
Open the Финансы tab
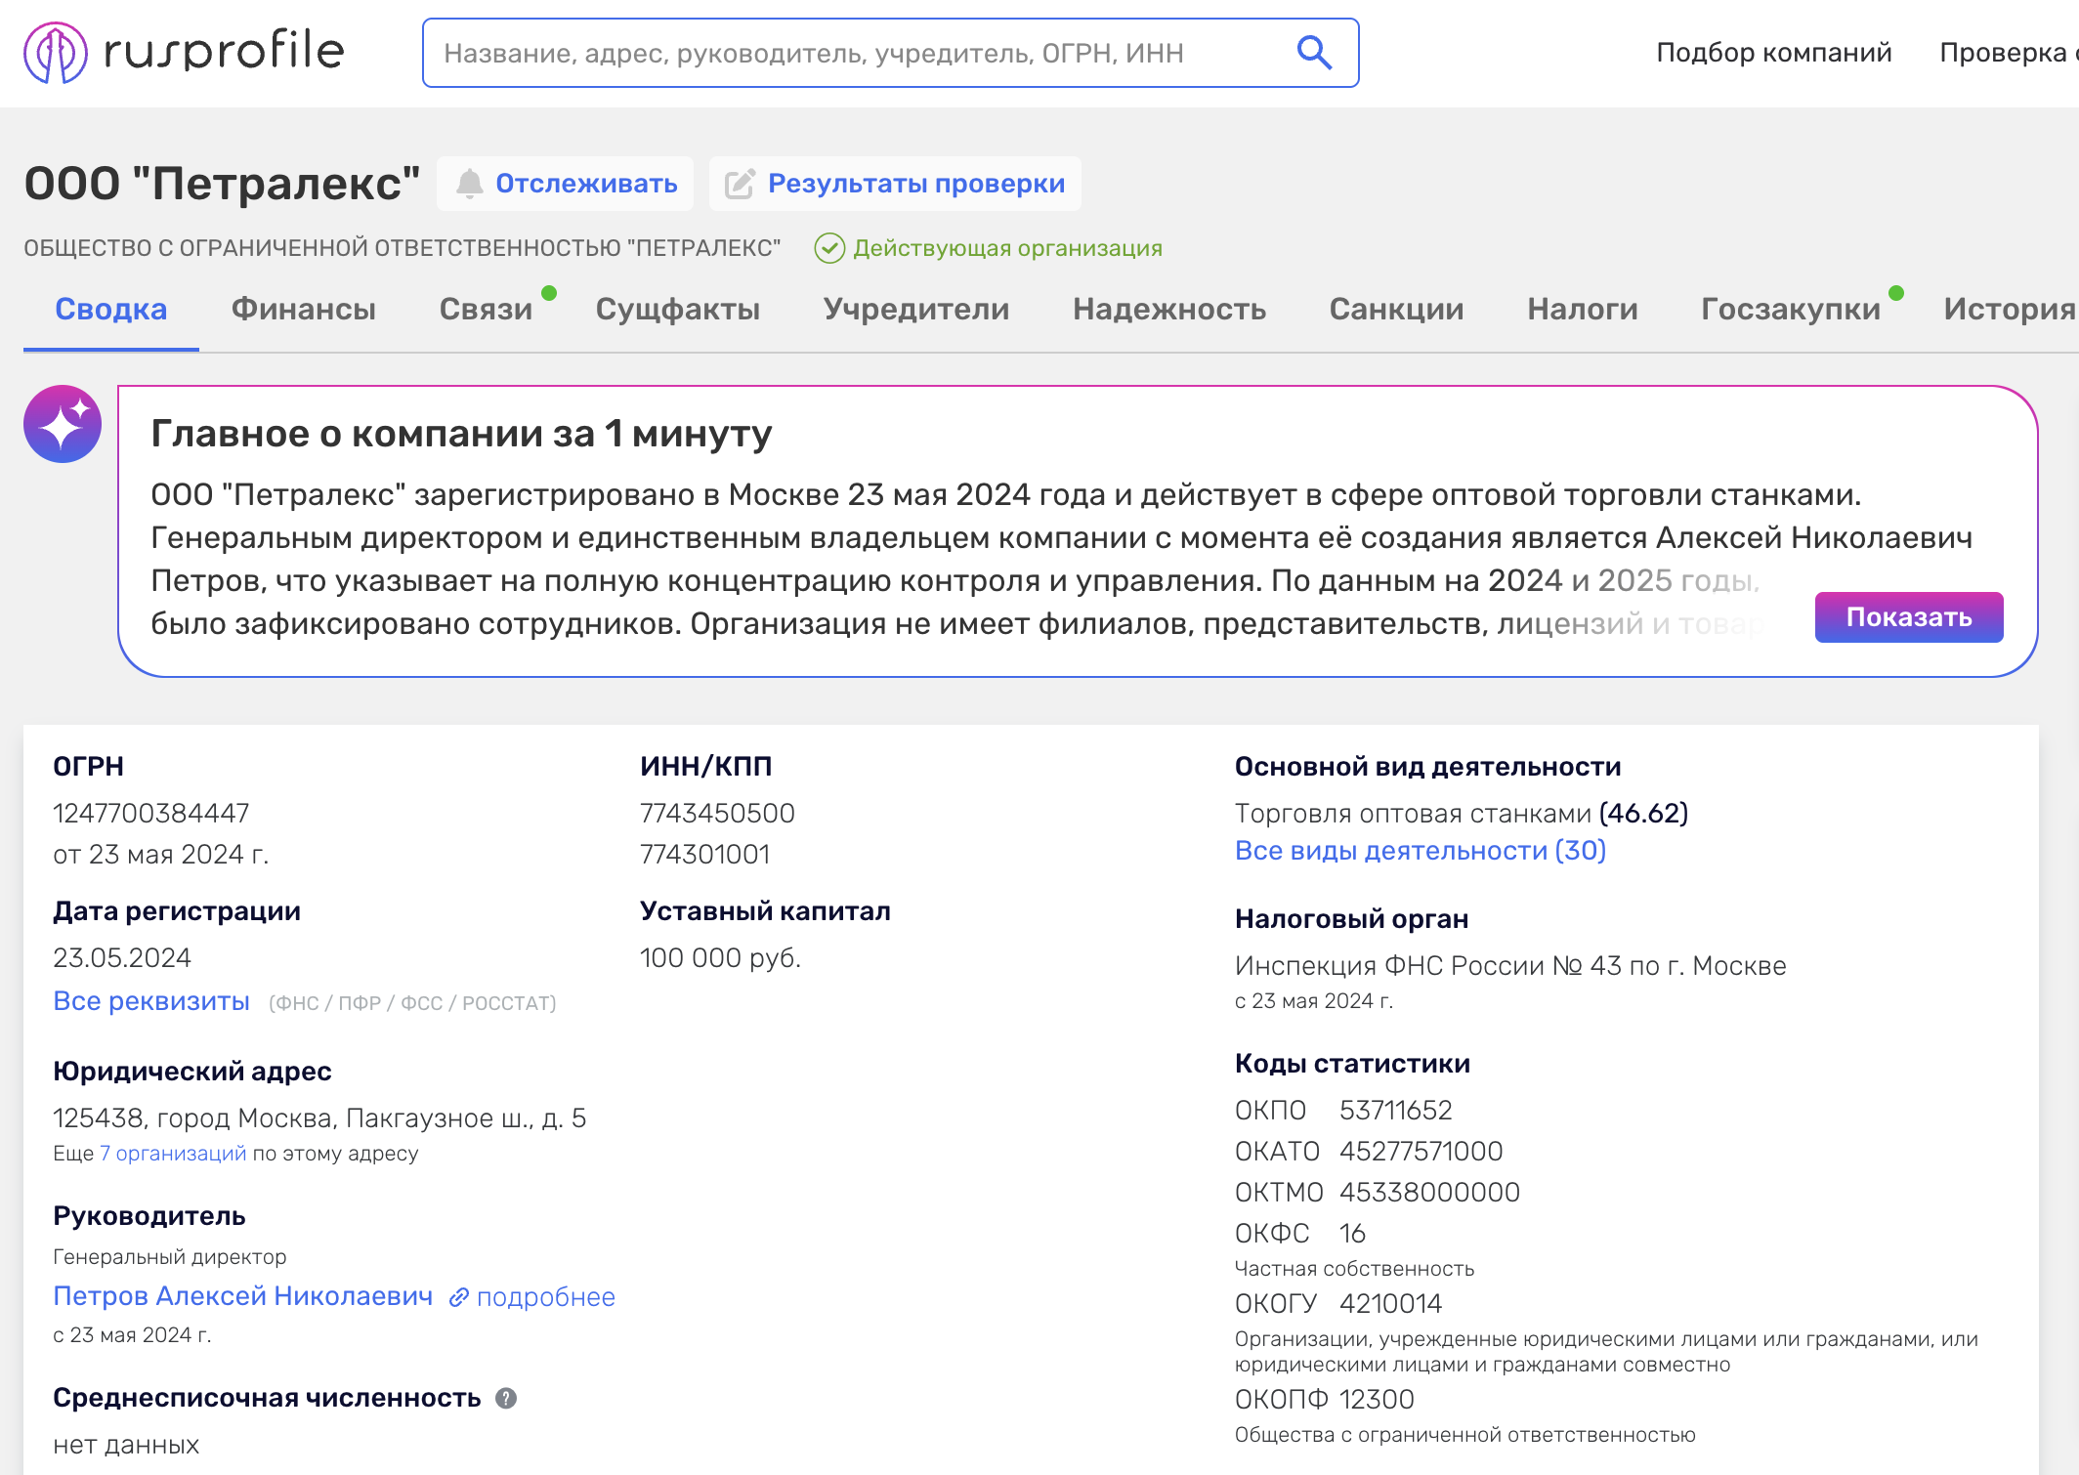[x=304, y=309]
